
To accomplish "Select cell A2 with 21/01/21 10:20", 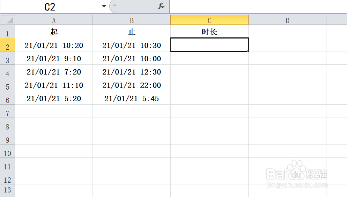I will (x=54, y=45).
